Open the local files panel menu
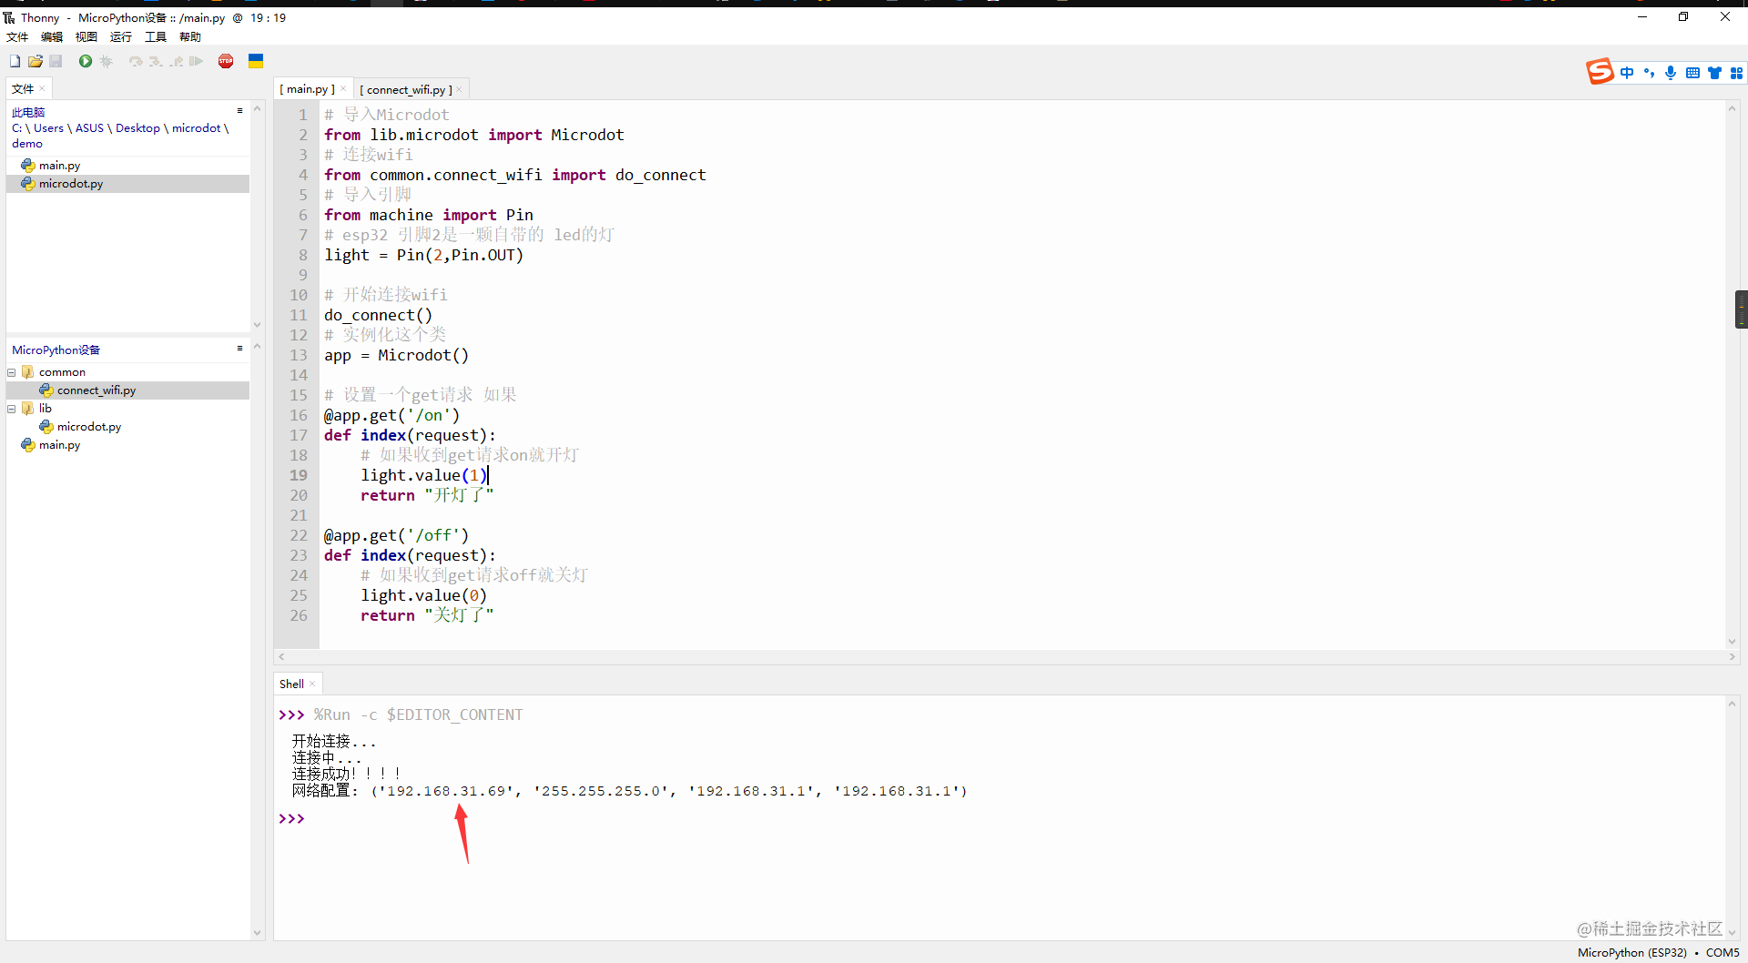Image resolution: width=1748 pixels, height=963 pixels. [x=239, y=110]
